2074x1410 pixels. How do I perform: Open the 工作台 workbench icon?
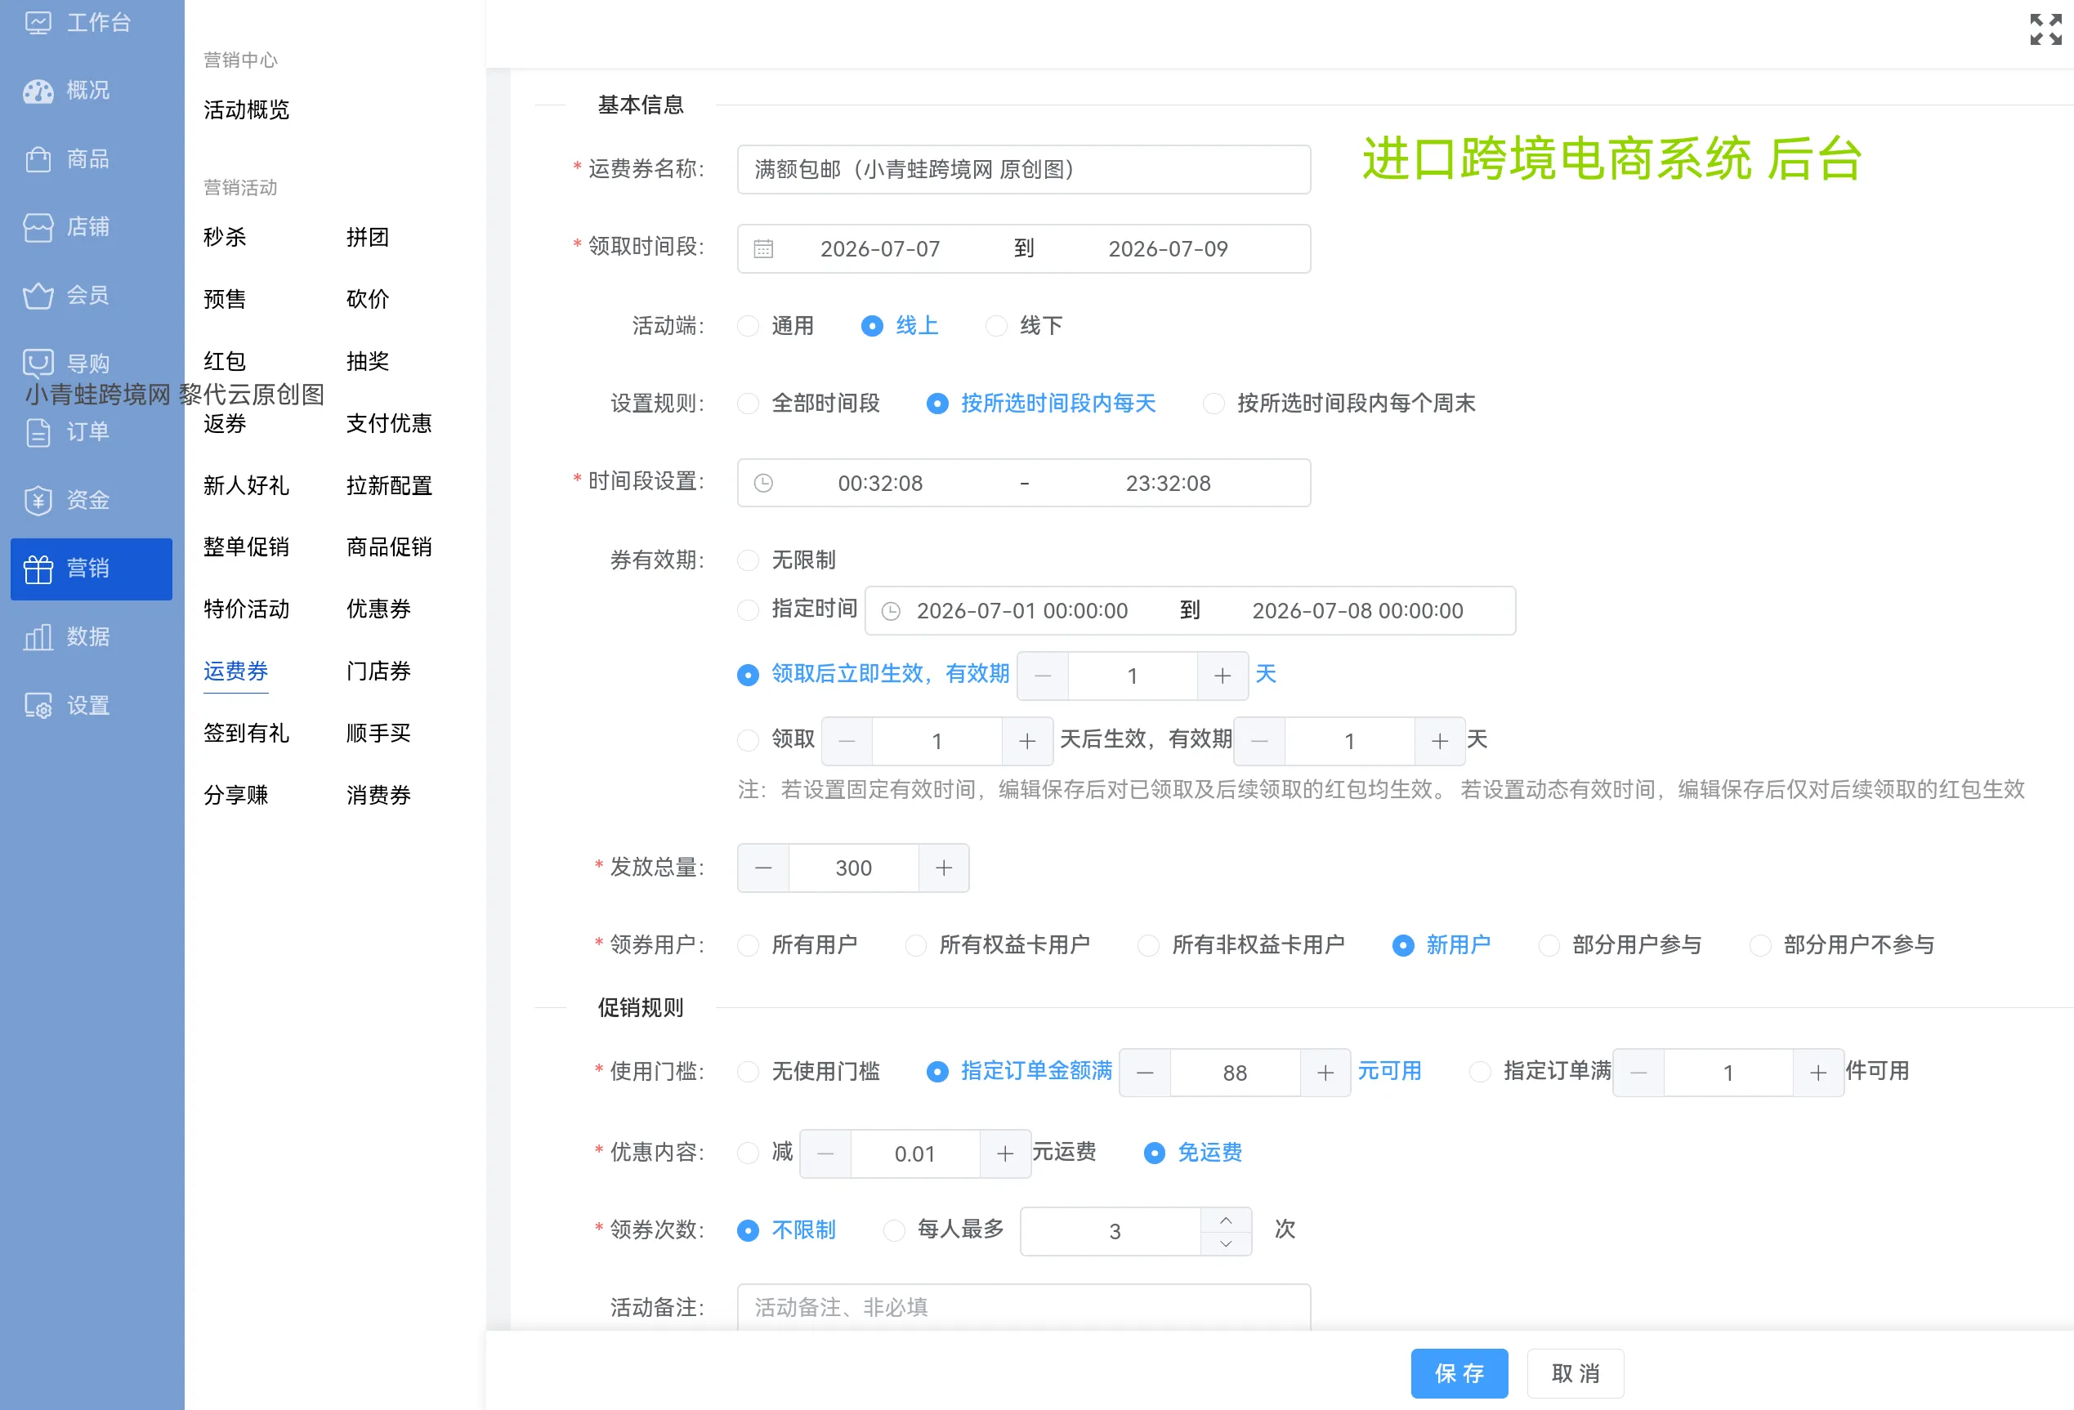(x=38, y=22)
